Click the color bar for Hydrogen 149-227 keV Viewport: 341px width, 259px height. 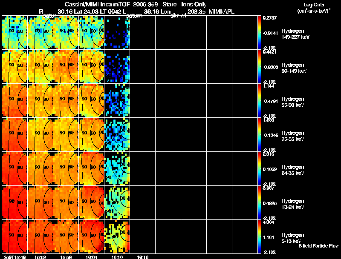click(x=260, y=32)
